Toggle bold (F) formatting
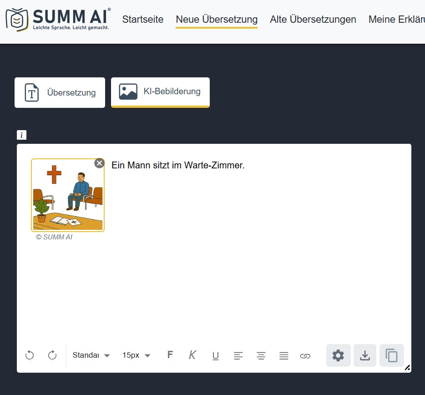Screen dimensions: 425x395 [x=170, y=354]
